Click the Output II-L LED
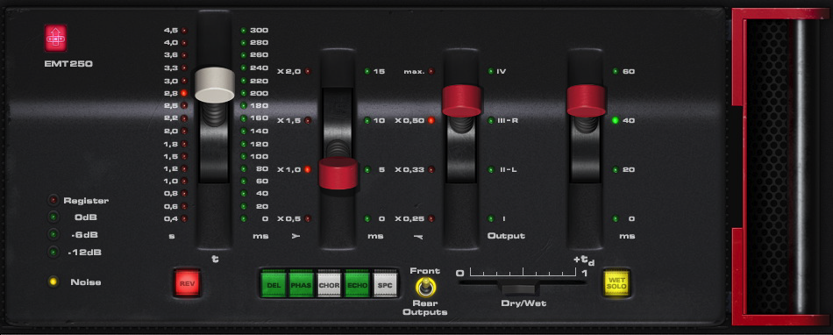The image size is (833, 335). (491, 170)
